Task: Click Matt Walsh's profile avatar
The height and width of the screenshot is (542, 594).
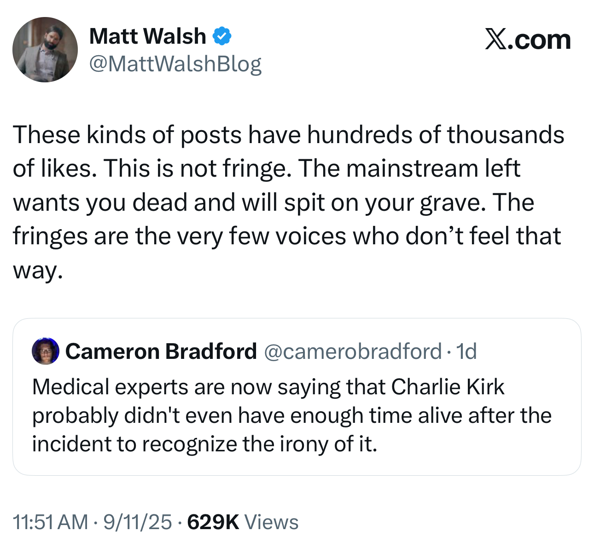Action: coord(45,50)
